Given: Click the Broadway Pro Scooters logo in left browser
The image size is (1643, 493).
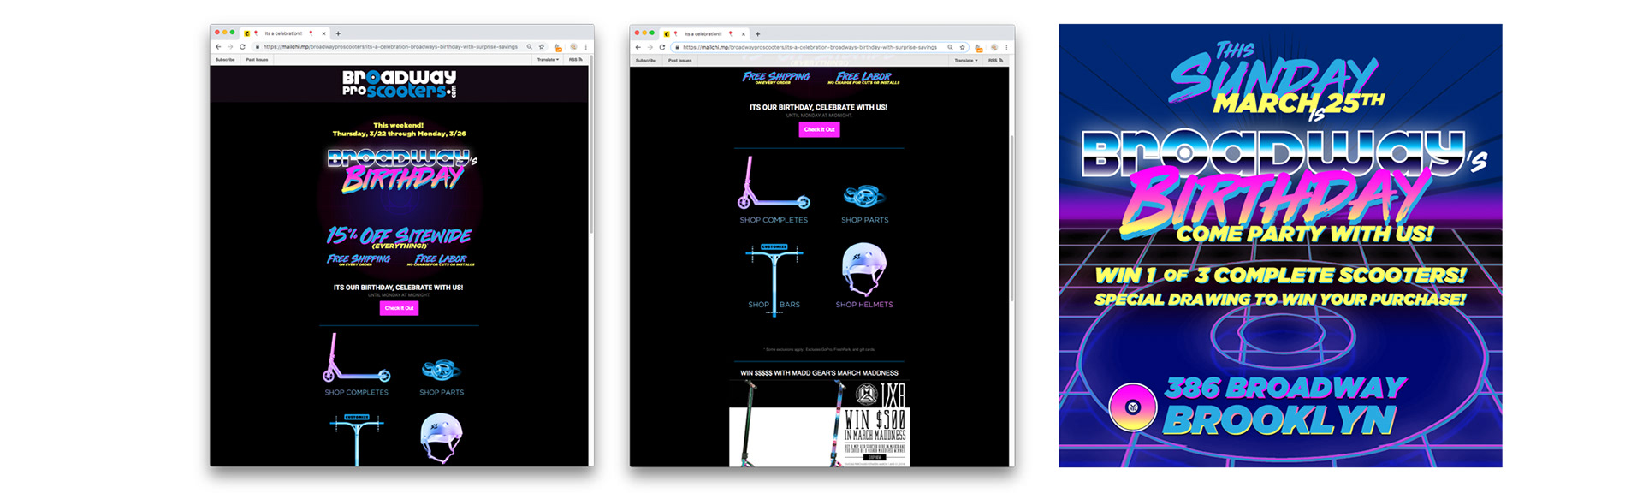Looking at the screenshot, I should [400, 84].
